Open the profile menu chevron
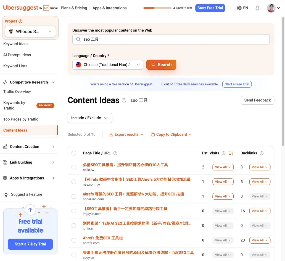Image resolution: width=285 pixels, height=261 pixels. pos(278,8)
